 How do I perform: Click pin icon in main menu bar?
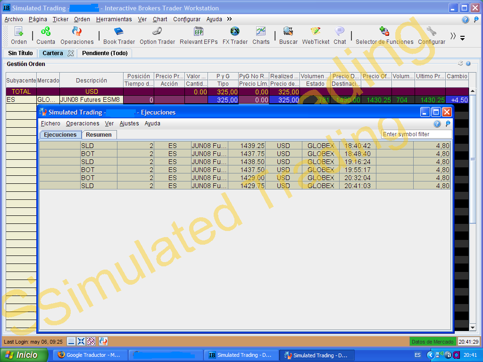tap(476, 20)
